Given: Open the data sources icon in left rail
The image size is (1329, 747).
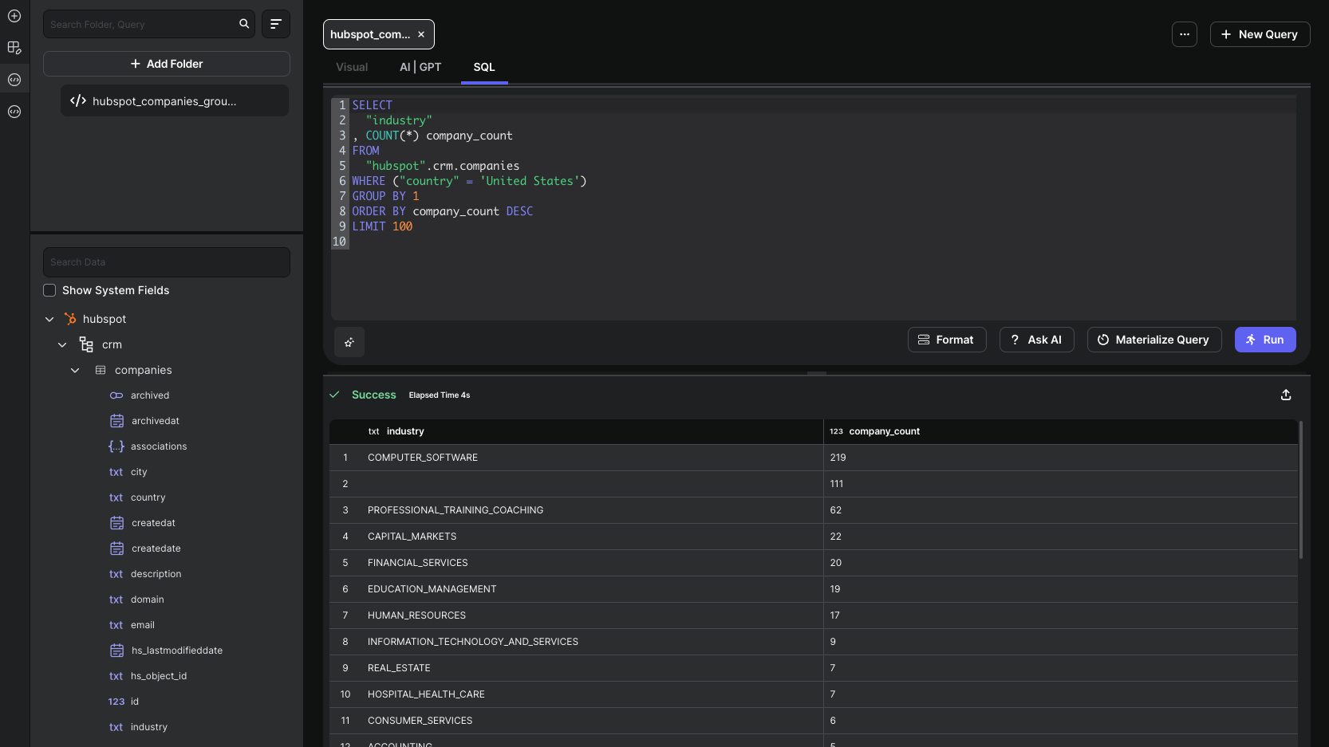Looking at the screenshot, I should 14,48.
